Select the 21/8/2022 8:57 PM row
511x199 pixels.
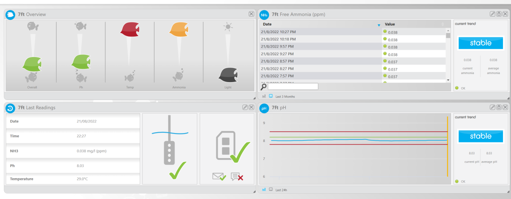353,62
